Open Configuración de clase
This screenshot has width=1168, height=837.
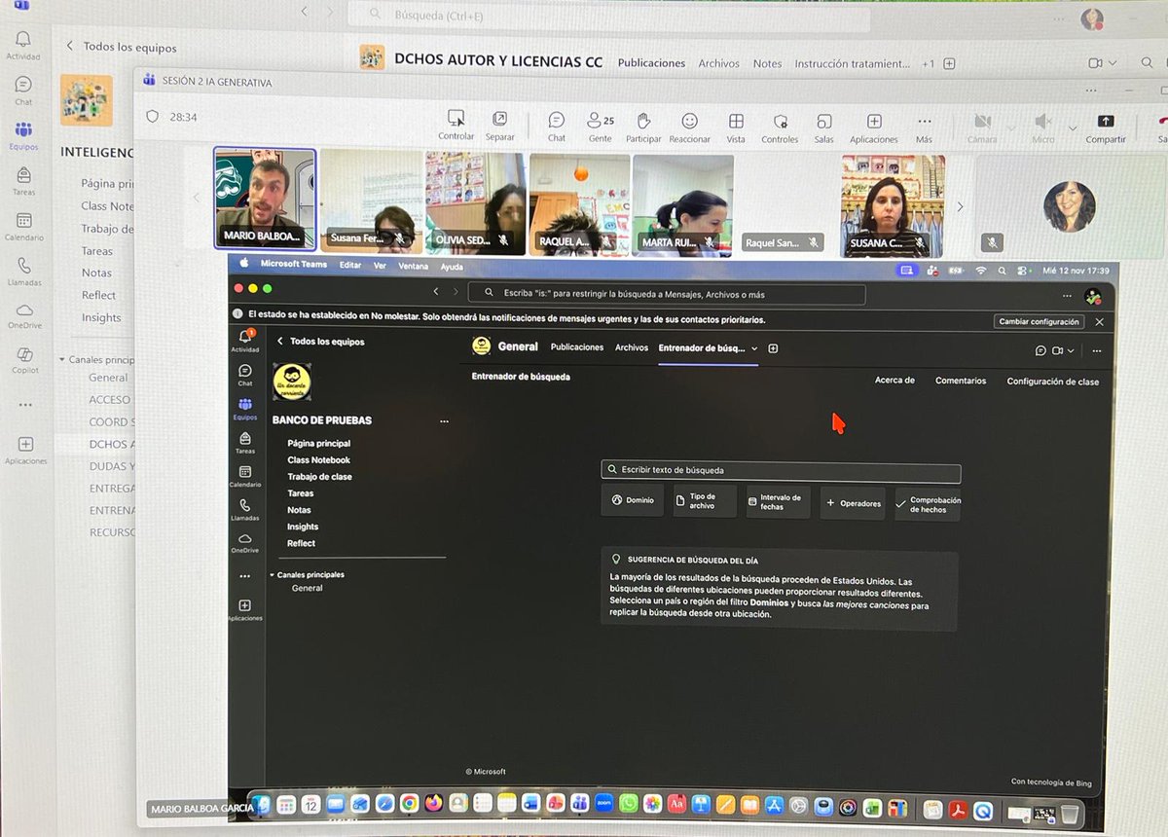[1053, 382]
